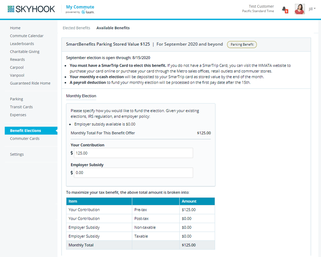The image size is (321, 257).
Task: Click the $125.00 amount in the Pre-tax row
Action: point(189,210)
